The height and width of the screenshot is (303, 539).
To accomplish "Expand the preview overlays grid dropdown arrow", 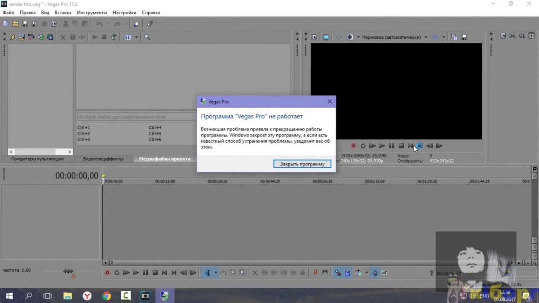I will click(443, 37).
